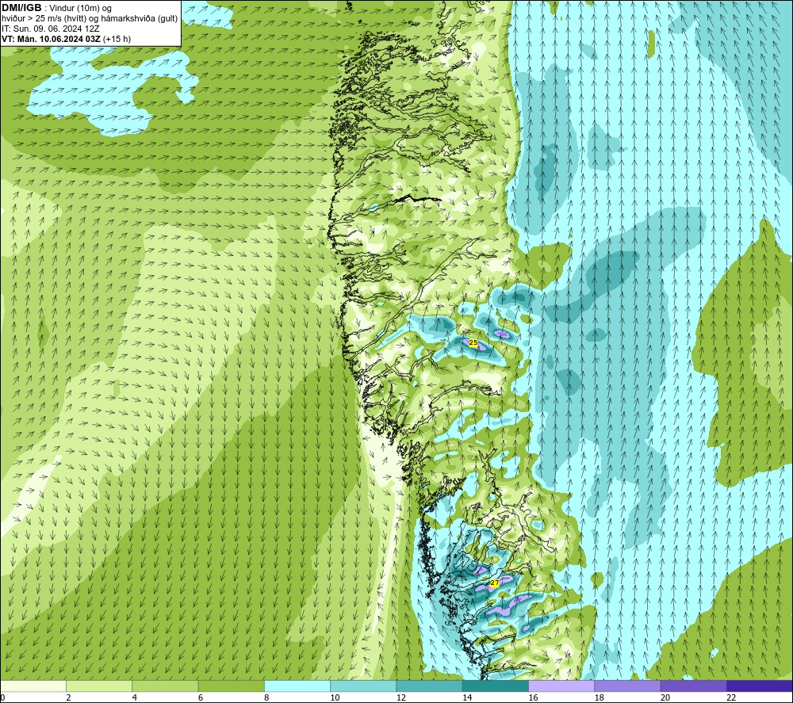Select the dark indigo swatch above 22
The height and width of the screenshot is (703, 793).
tap(760, 686)
